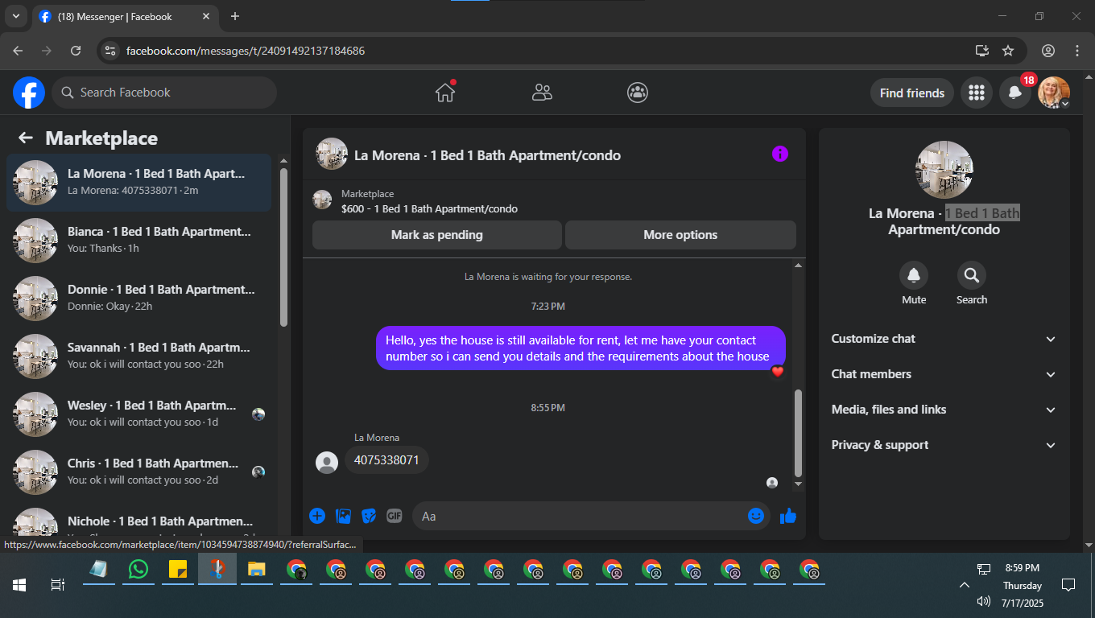The height and width of the screenshot is (618, 1095).
Task: Click the More options button
Action: click(680, 235)
